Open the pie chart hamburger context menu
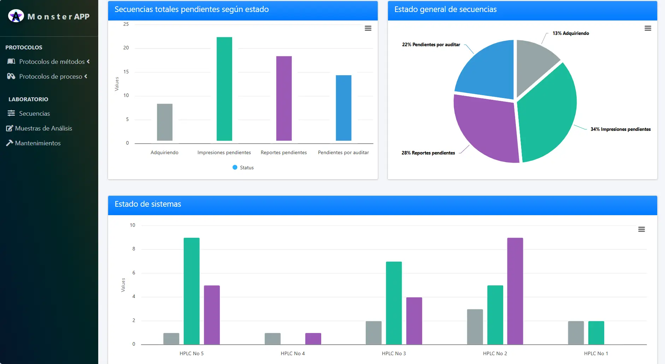The width and height of the screenshot is (665, 364). click(648, 28)
